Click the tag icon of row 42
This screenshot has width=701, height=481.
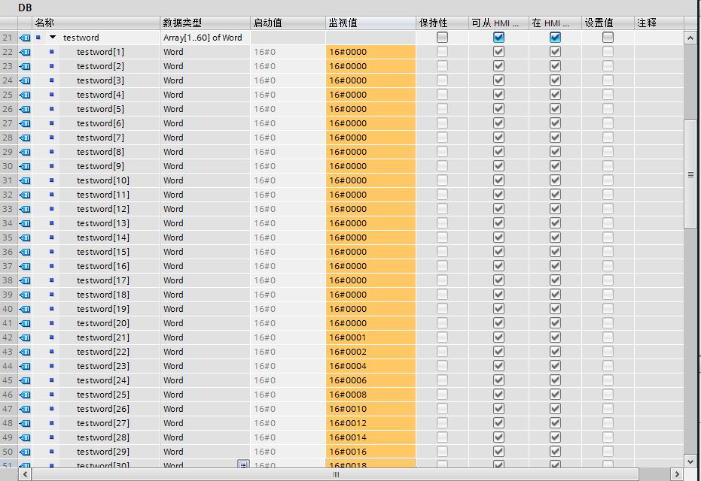point(25,337)
